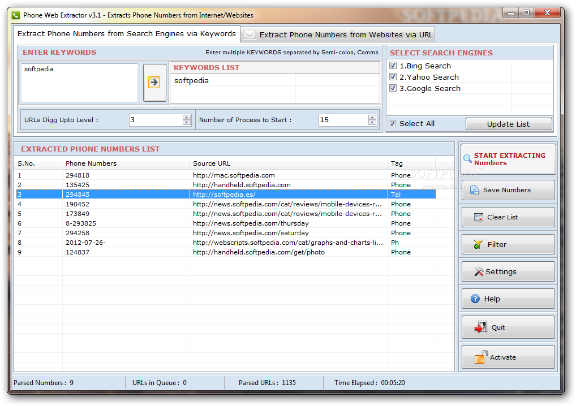Click the Activate padlock icon

(481, 357)
